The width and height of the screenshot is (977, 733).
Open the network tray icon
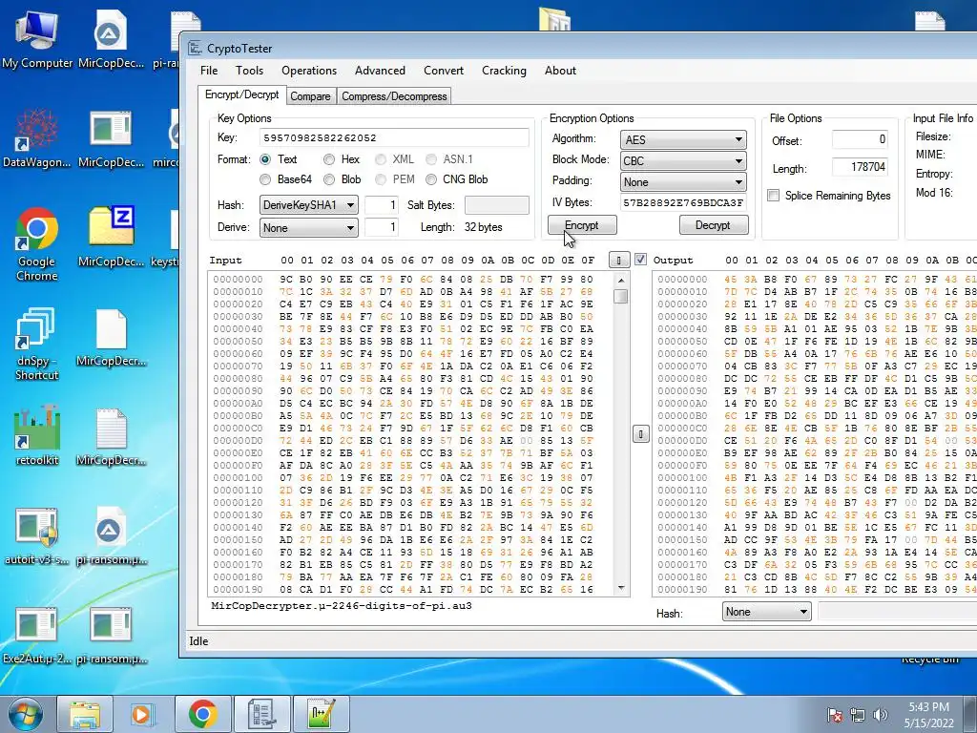click(x=858, y=715)
